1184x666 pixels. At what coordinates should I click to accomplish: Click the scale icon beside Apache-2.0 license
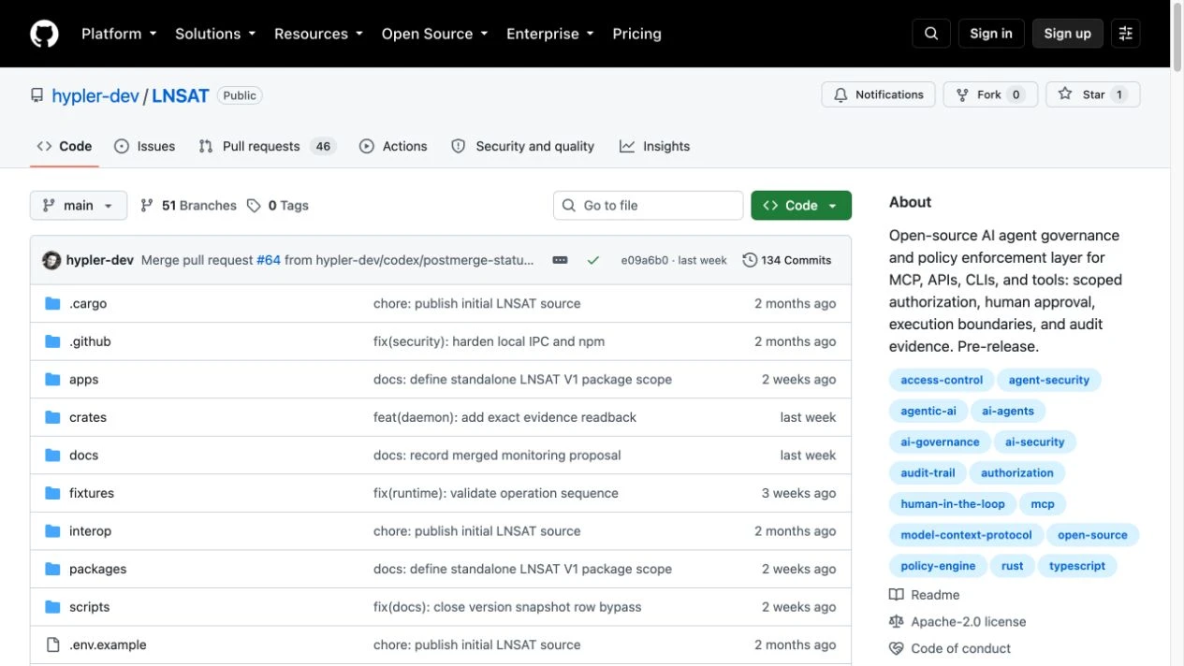(x=897, y=622)
